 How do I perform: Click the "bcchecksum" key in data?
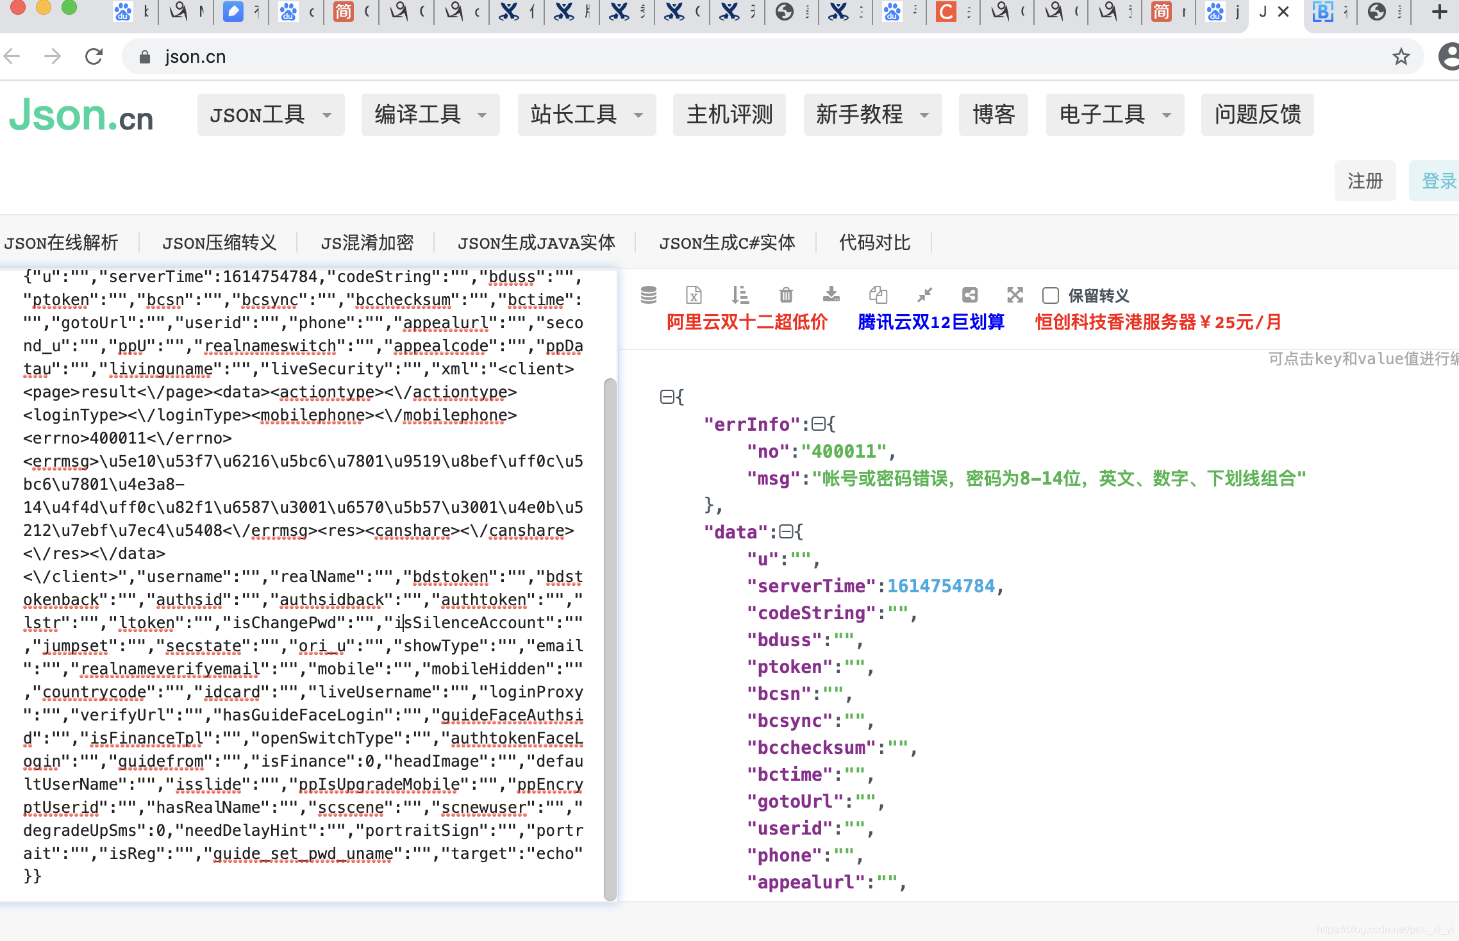pos(812,747)
